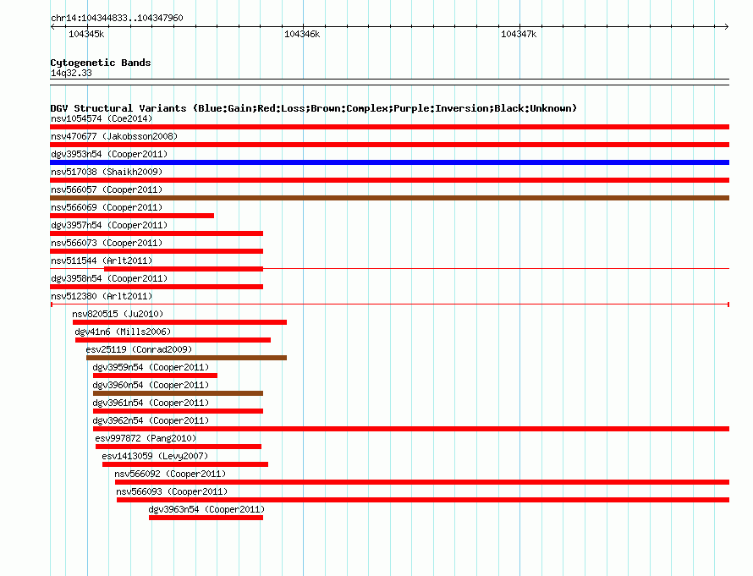Open the dgv3957n54 (Cooper2011) label
Viewport: 753px width, 576px height.
pos(109,225)
